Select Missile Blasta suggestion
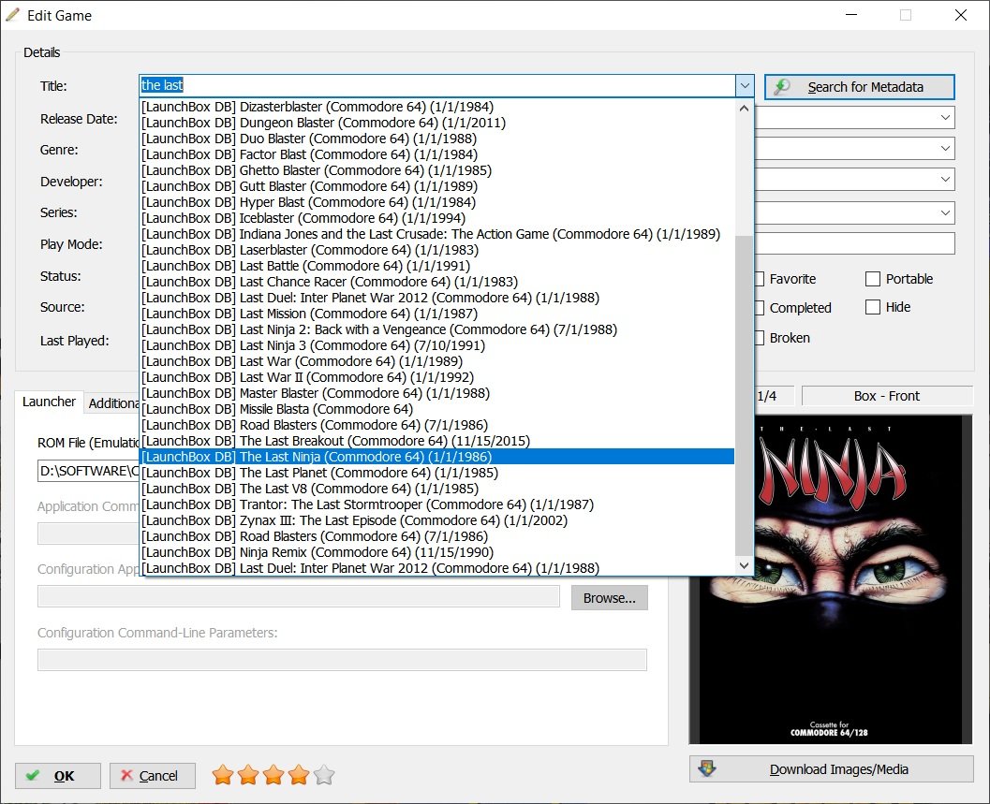The width and height of the screenshot is (990, 804). click(x=436, y=409)
